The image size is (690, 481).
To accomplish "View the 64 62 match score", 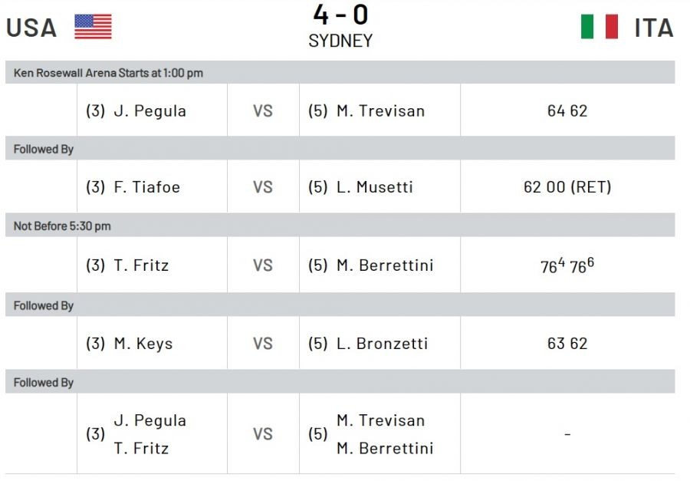I will tap(567, 110).
